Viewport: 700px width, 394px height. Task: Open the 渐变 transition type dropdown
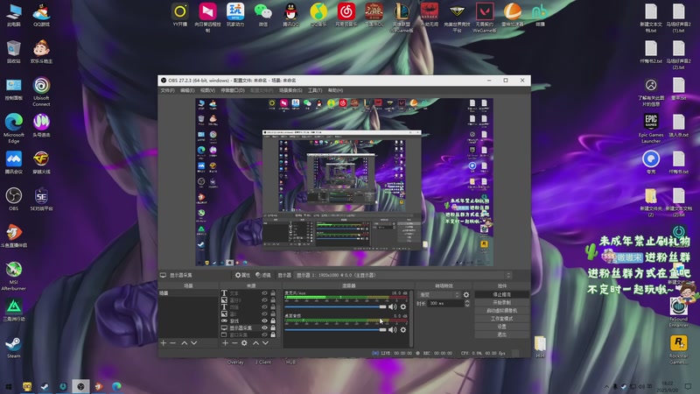click(439, 295)
